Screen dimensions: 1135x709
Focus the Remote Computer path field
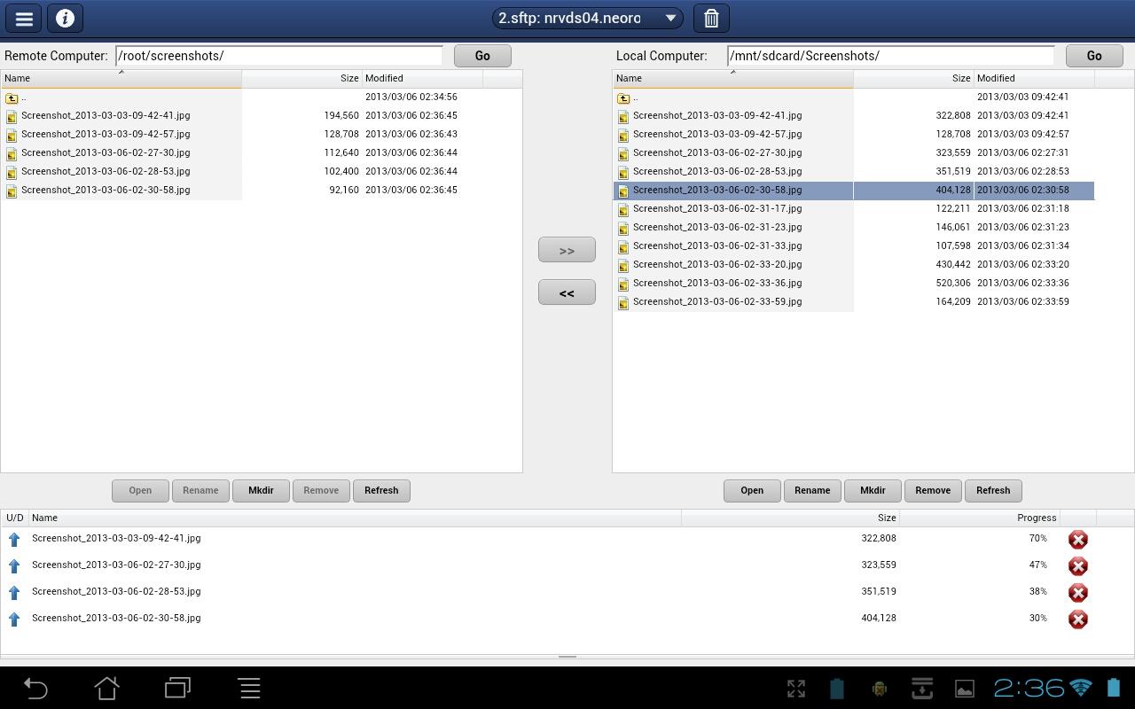278,55
